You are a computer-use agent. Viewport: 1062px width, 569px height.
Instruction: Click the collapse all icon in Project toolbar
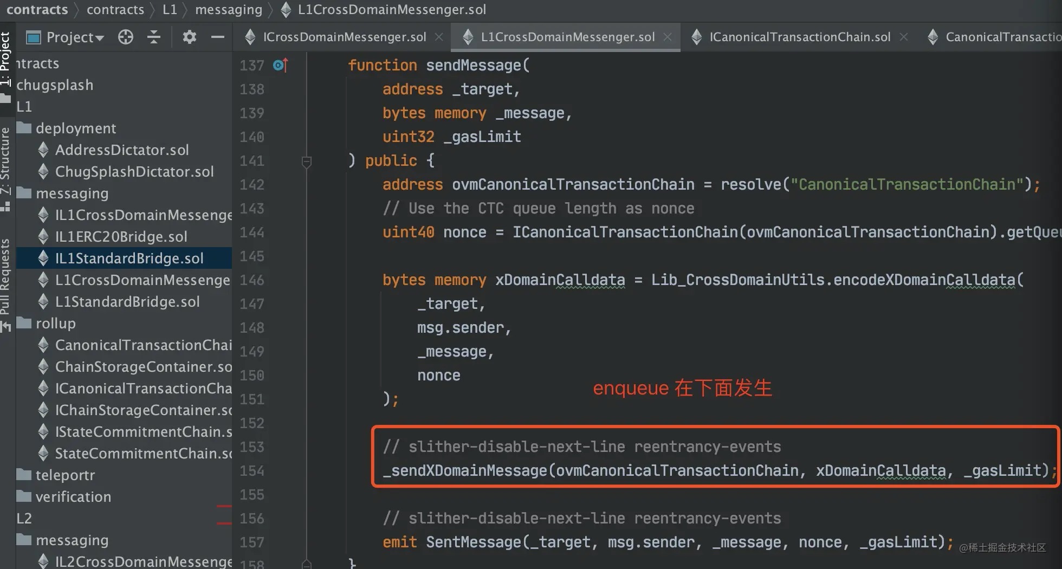[x=154, y=37]
